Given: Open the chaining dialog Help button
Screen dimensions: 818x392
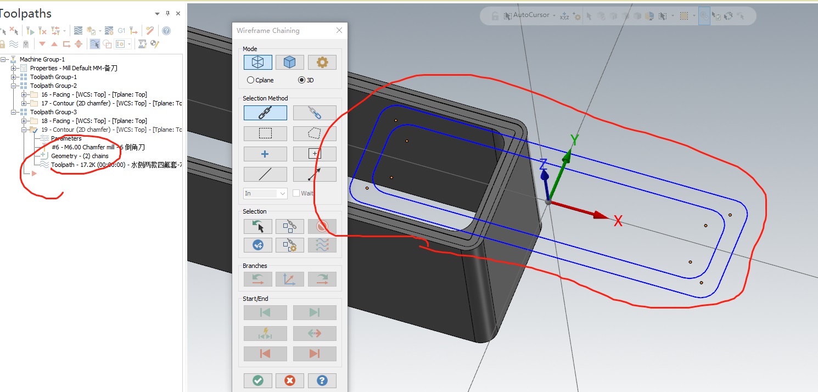Looking at the screenshot, I should (x=322, y=380).
